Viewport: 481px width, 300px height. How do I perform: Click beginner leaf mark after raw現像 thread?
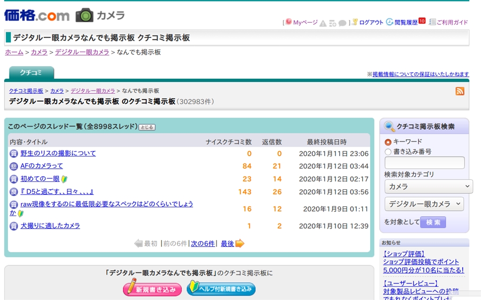pyautogui.click(x=21, y=213)
